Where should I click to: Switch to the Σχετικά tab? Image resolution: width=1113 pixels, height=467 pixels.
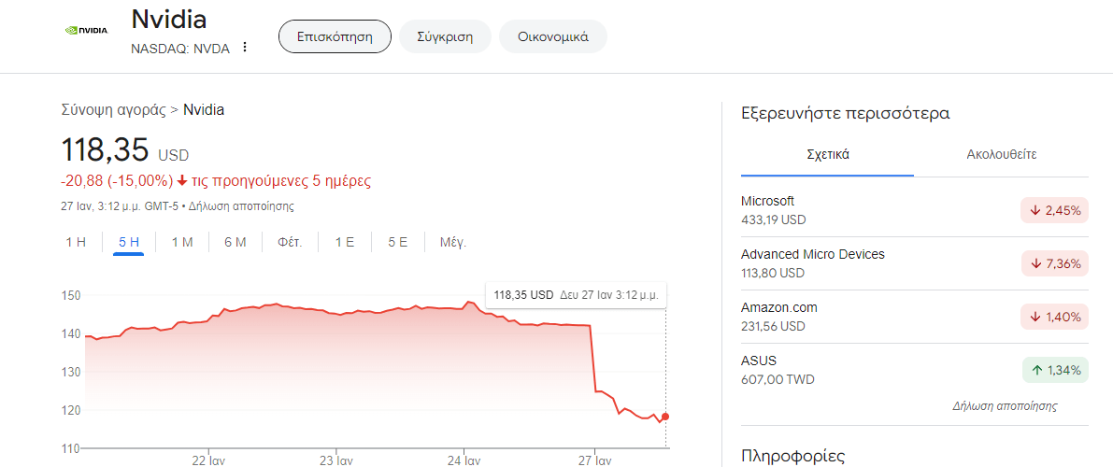point(827,155)
